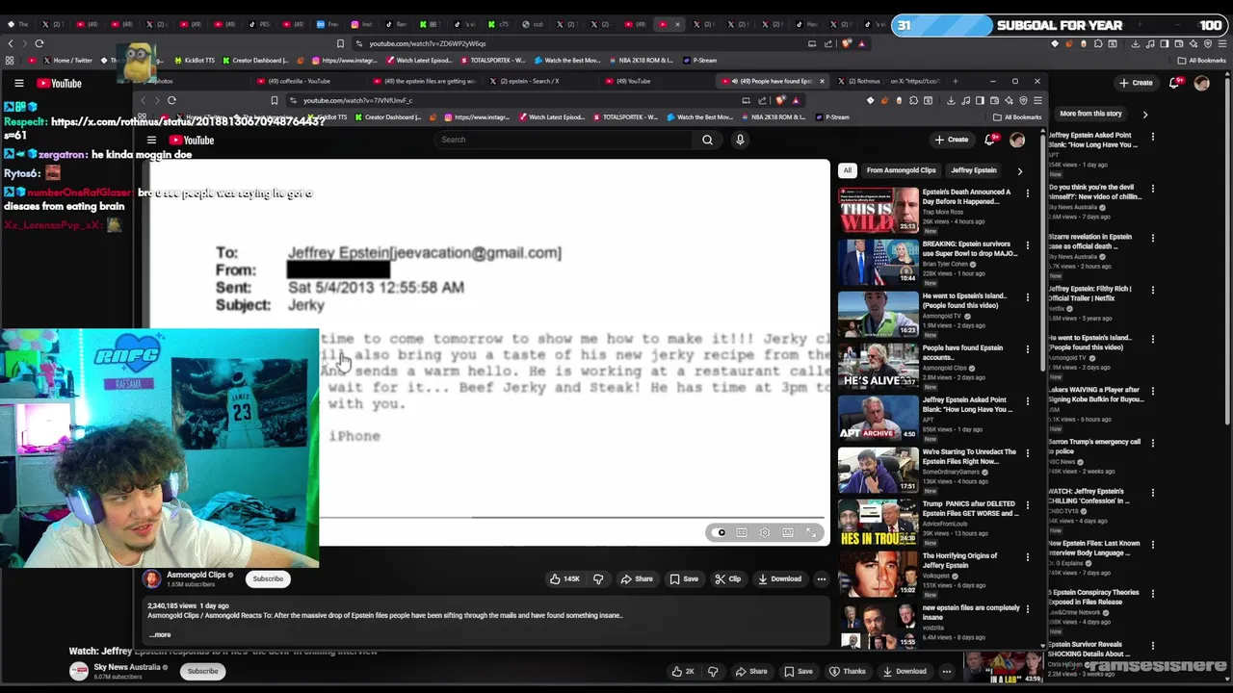The width and height of the screenshot is (1233, 693).
Task: Open more actions beside Download for Asmongold video
Action: pyautogui.click(x=821, y=578)
